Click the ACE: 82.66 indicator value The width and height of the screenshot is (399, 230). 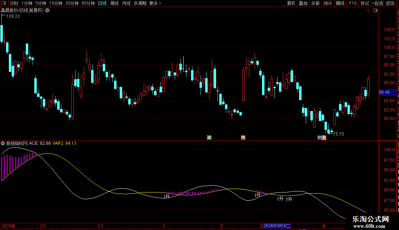(40, 143)
